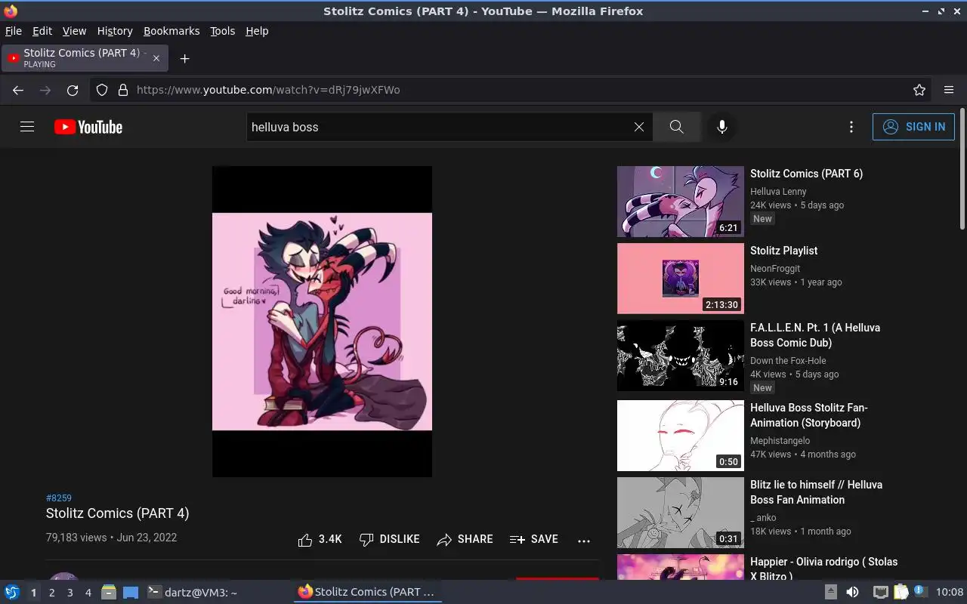Open YouTube settings three-dot menu
The height and width of the screenshot is (604, 967).
(851, 127)
